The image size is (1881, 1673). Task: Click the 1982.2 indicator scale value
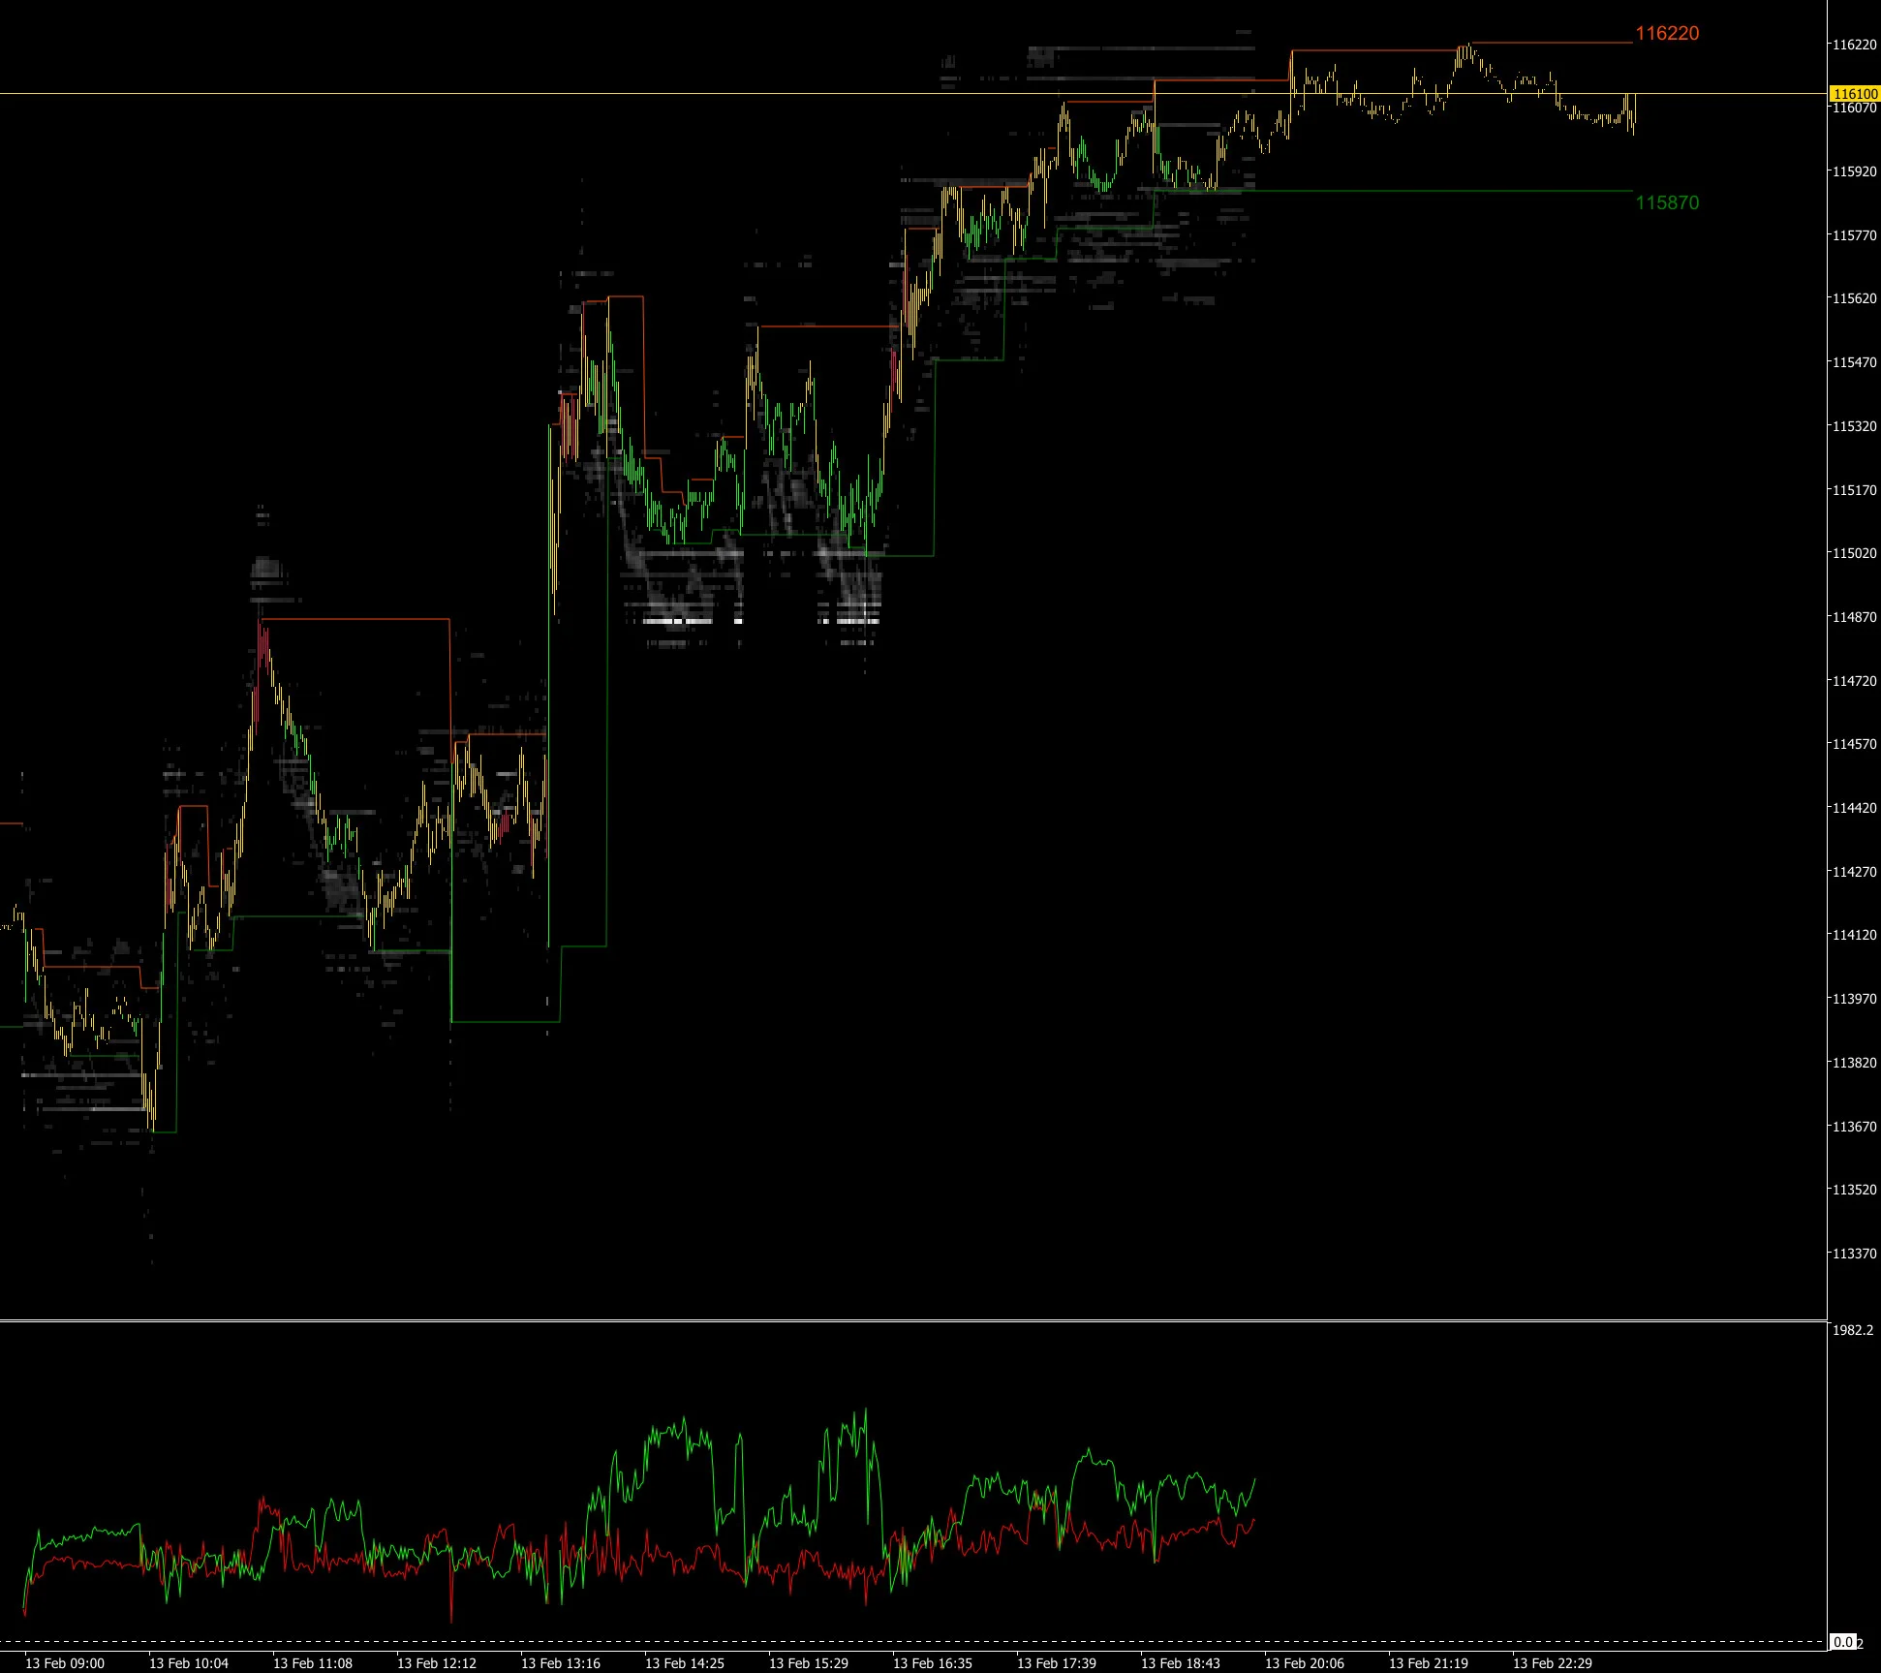point(1852,1331)
